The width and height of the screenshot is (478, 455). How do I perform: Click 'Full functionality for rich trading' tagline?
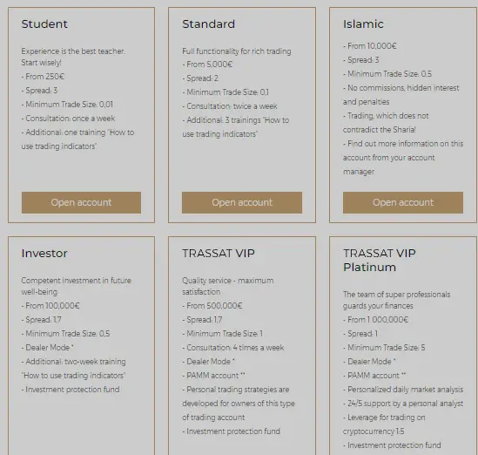[237, 51]
